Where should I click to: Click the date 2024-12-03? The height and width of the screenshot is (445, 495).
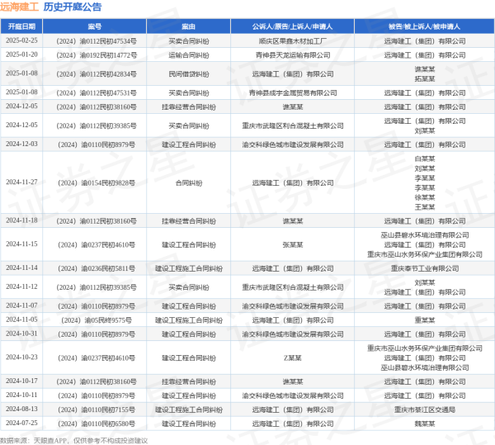click(x=21, y=144)
